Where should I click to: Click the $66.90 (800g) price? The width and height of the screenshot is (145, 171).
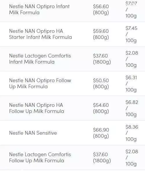(101, 133)
